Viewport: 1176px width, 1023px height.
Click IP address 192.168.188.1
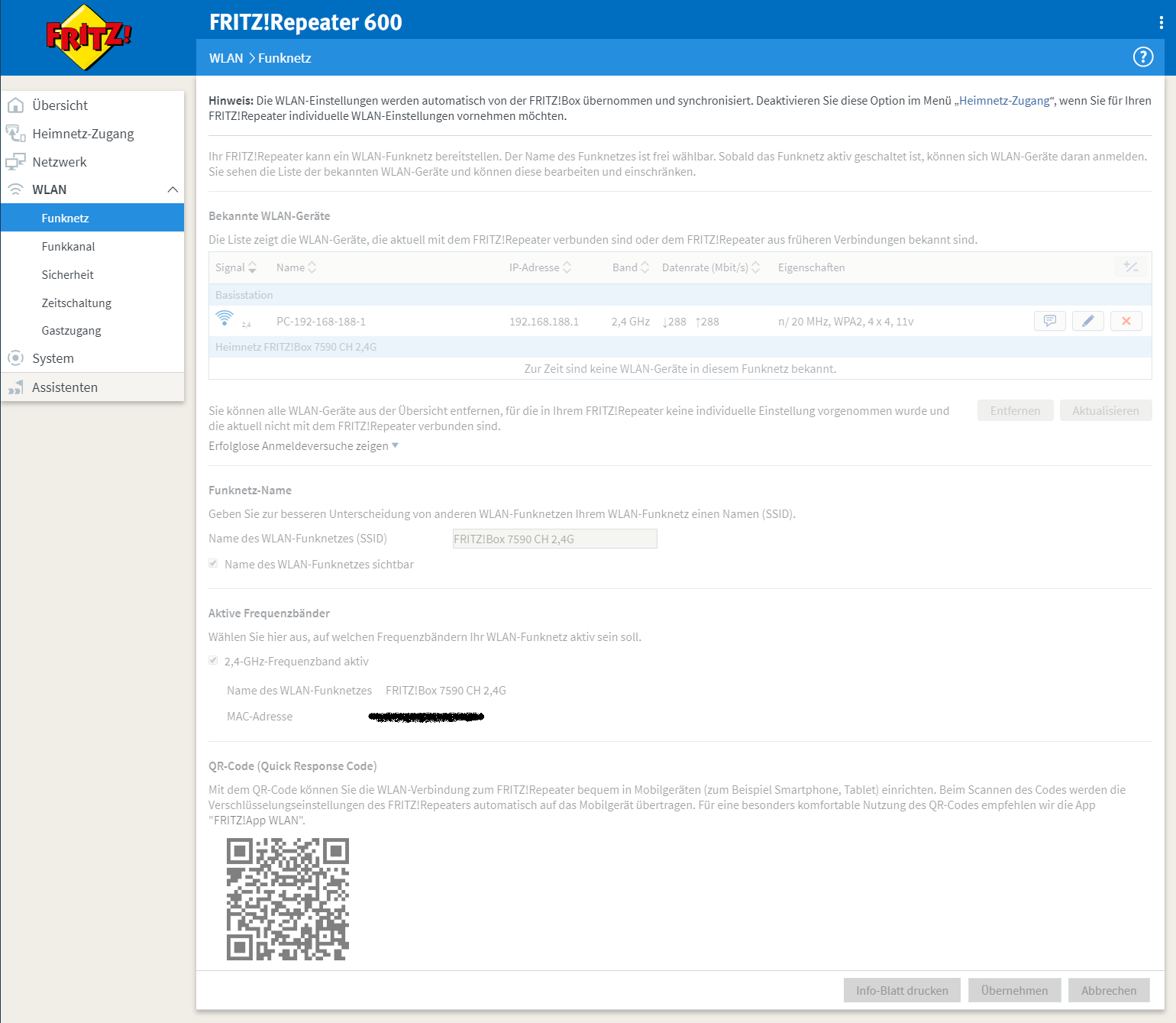tap(544, 322)
